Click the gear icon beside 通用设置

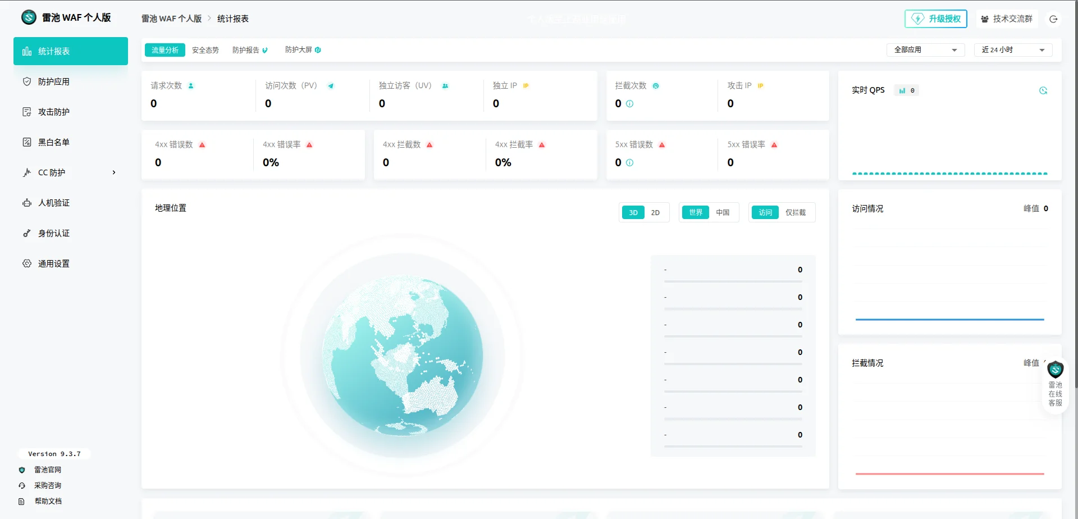point(26,263)
